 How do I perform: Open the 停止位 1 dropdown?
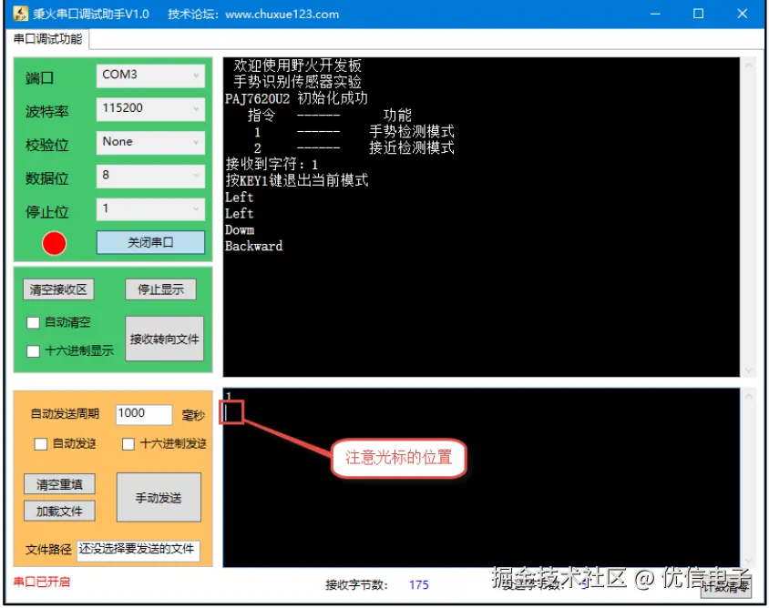pyautogui.click(x=150, y=209)
